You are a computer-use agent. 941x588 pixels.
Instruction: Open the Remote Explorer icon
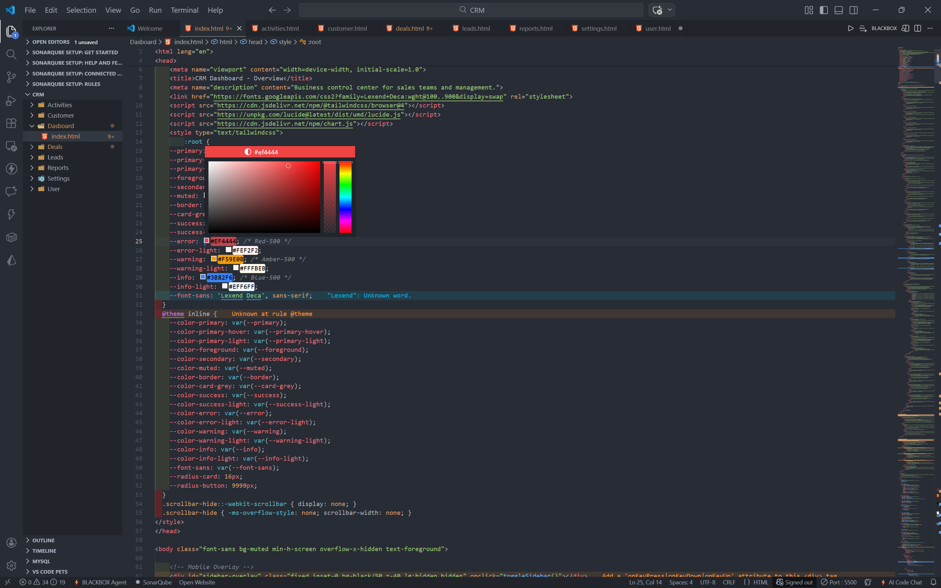click(11, 146)
